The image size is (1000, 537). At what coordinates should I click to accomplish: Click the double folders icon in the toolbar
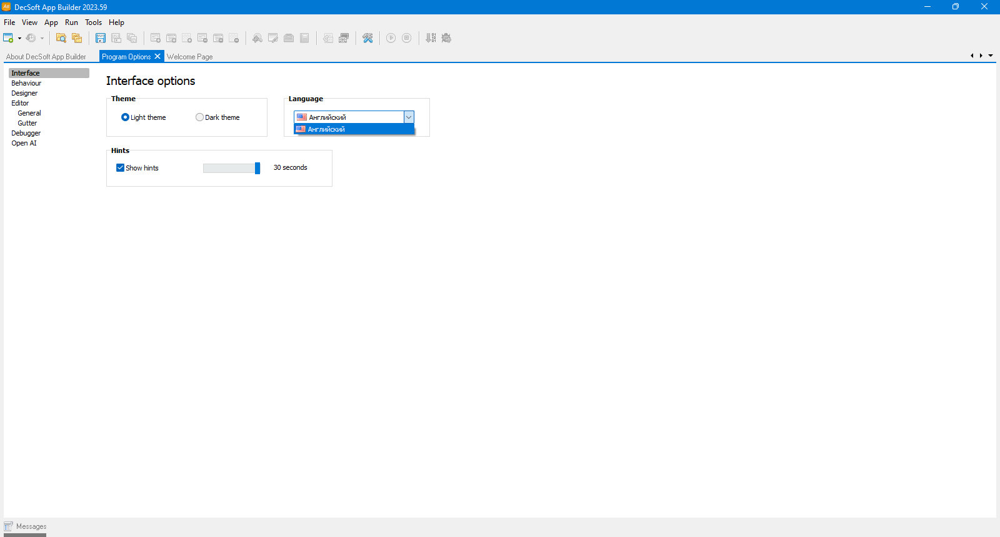coord(77,38)
